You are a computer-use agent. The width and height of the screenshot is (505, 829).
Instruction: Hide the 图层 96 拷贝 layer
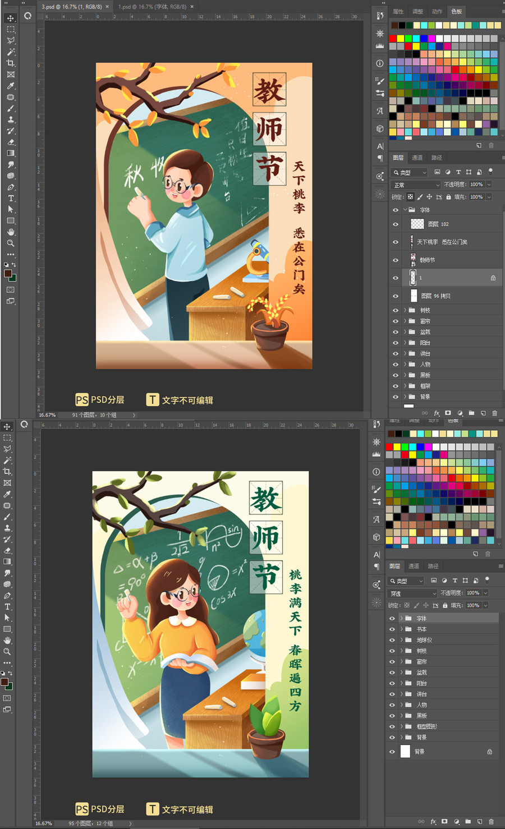[x=396, y=296]
